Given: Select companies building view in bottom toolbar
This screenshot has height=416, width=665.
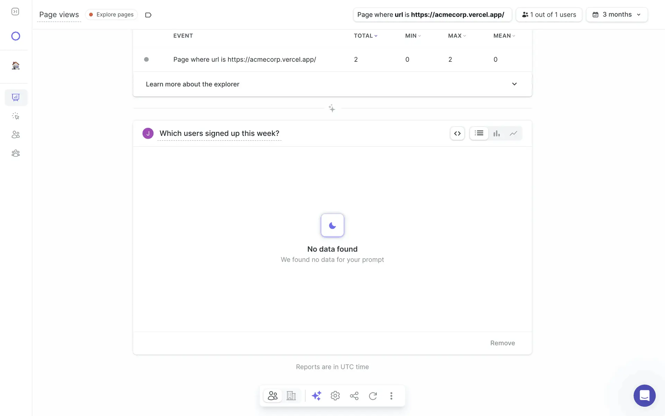Looking at the screenshot, I should point(291,396).
